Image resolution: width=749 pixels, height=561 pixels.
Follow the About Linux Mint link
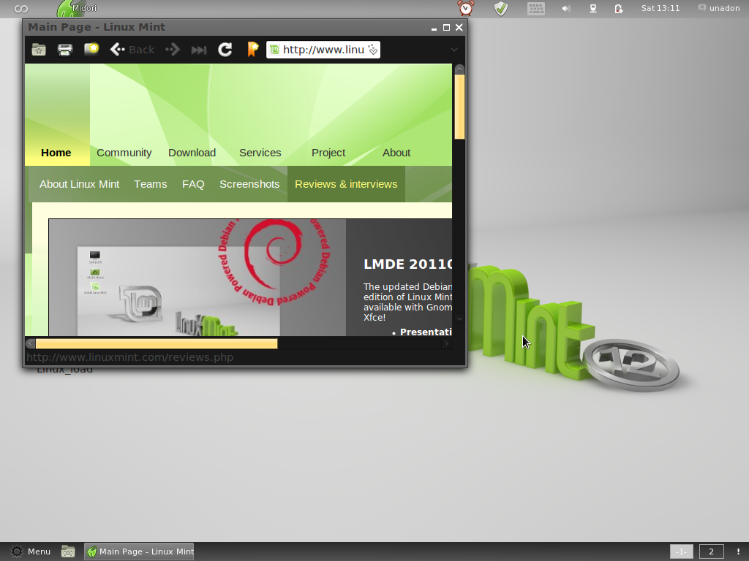(79, 184)
